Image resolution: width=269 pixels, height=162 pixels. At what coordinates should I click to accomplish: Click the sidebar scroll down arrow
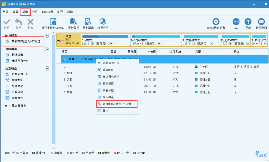point(54,148)
